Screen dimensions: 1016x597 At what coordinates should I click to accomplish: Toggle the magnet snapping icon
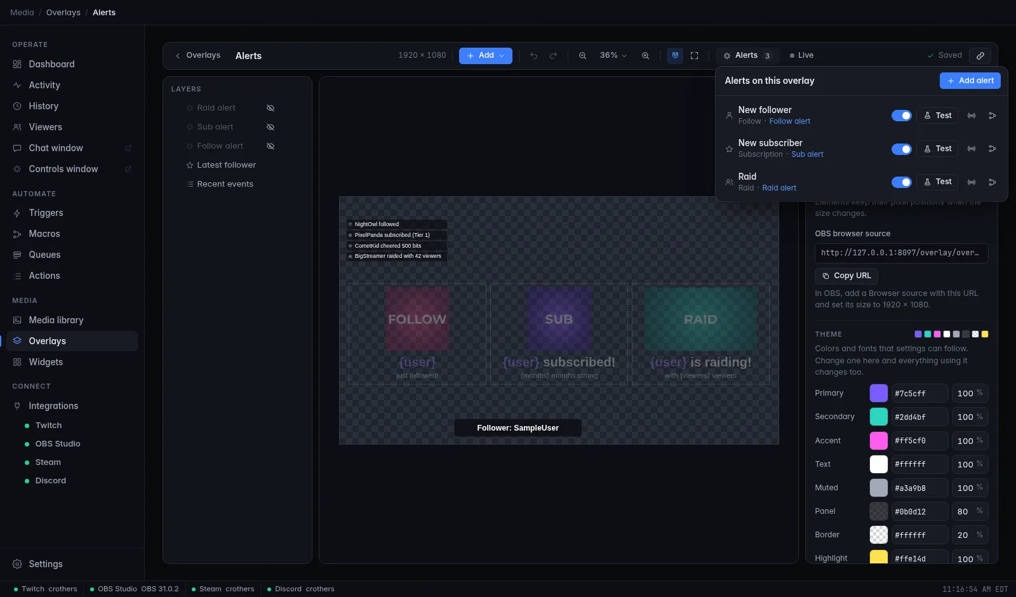tap(675, 56)
